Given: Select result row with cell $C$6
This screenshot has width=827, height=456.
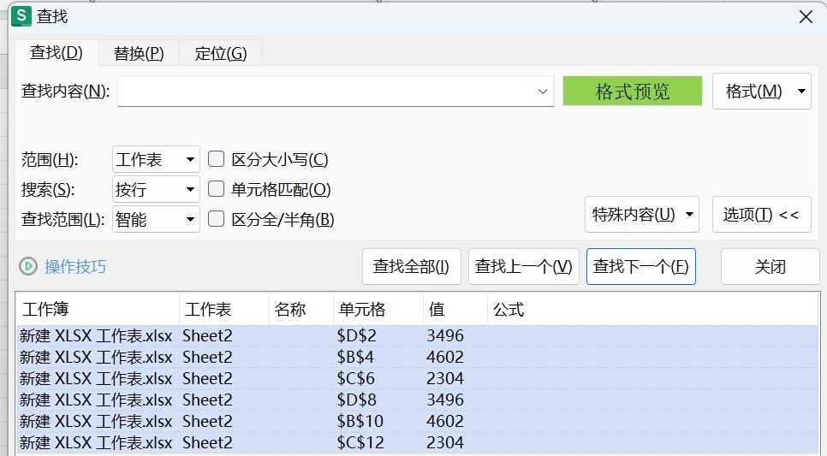Looking at the screenshot, I should tap(418, 378).
